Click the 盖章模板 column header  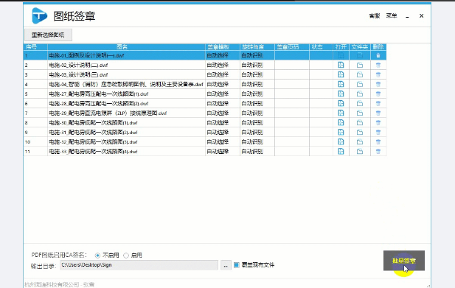[223, 47]
